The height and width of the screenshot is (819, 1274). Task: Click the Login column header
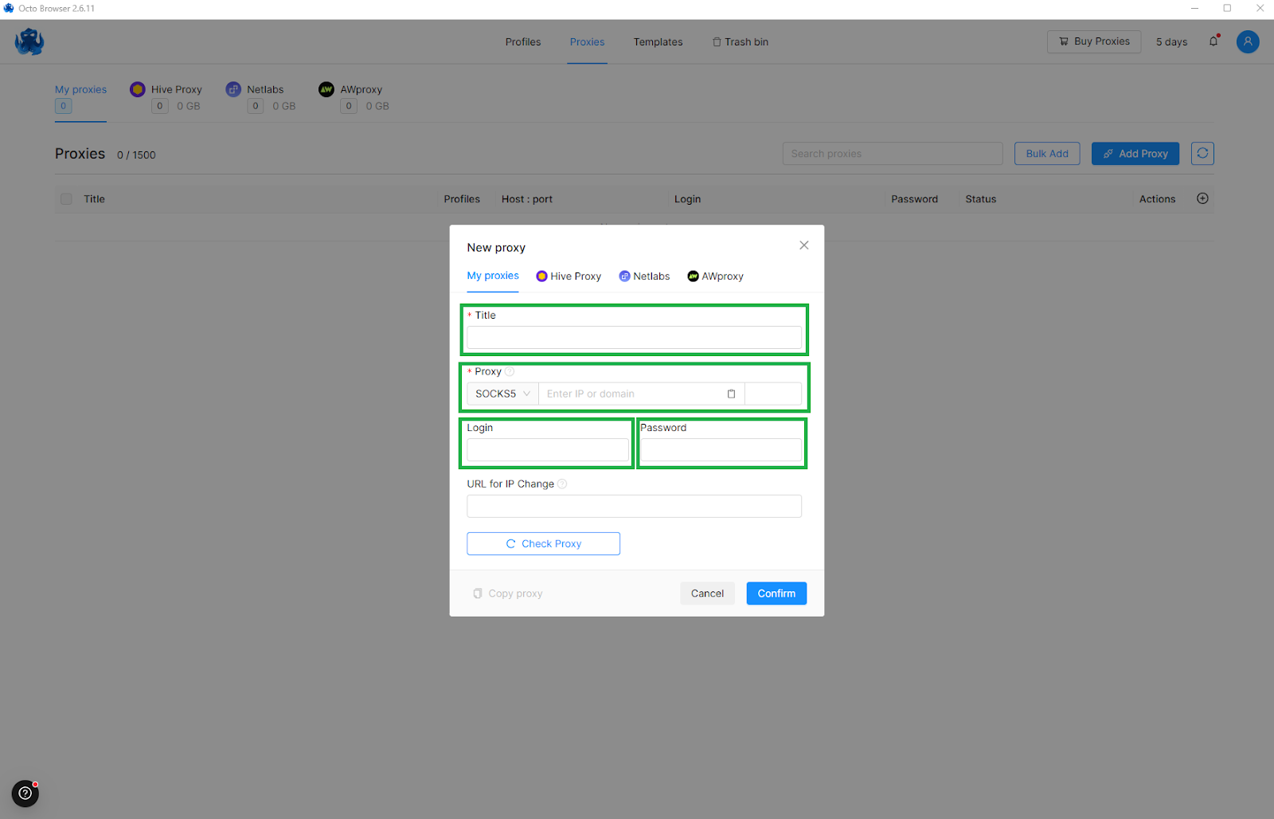pyautogui.click(x=687, y=199)
